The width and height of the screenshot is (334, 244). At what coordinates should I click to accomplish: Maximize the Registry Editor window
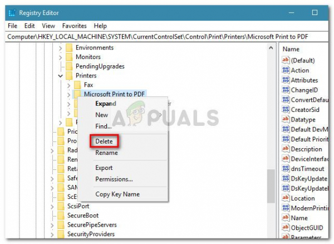click(315, 13)
